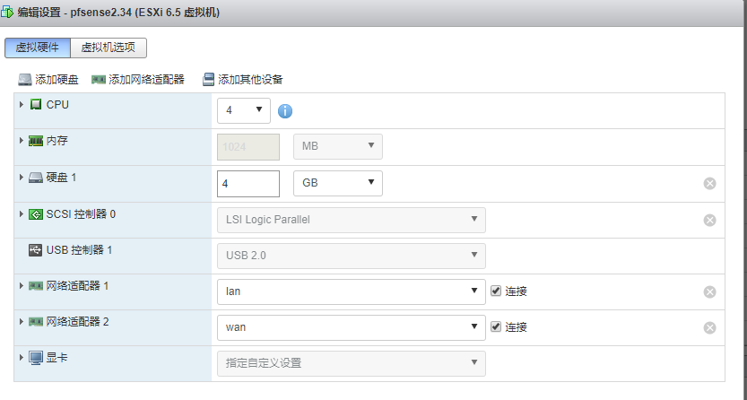
Task: Select the 虚拟硬件 tab
Action: (38, 48)
